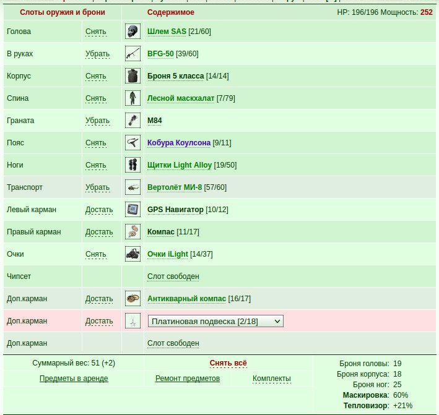Viewport: 439px width, 415px height.
Task: Click Убрать for the Транспорт slot
Action: (97, 187)
